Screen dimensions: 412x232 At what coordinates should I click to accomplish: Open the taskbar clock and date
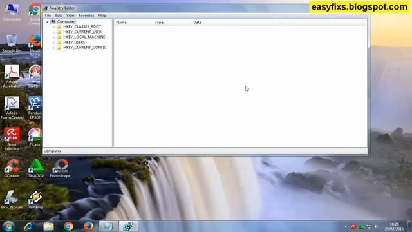pyautogui.click(x=394, y=226)
